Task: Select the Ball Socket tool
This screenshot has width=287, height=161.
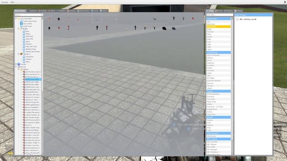Action: pyautogui.click(x=218, y=24)
